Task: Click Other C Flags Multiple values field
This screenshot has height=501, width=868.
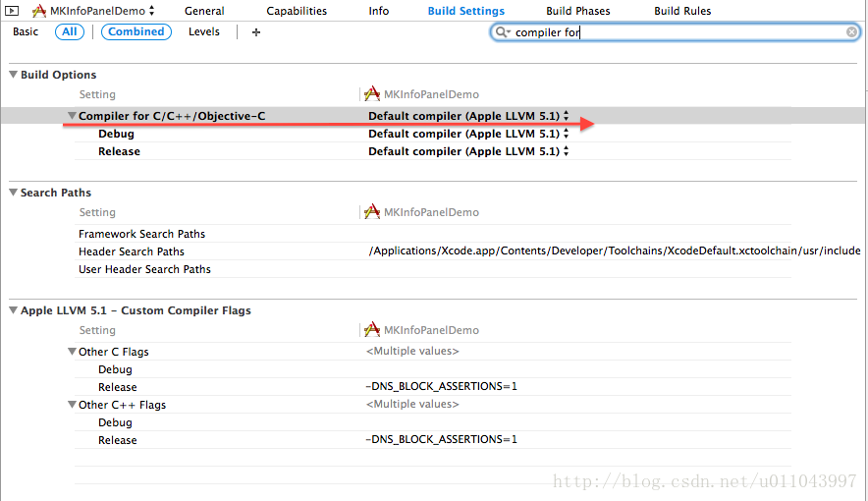Action: pyautogui.click(x=412, y=351)
